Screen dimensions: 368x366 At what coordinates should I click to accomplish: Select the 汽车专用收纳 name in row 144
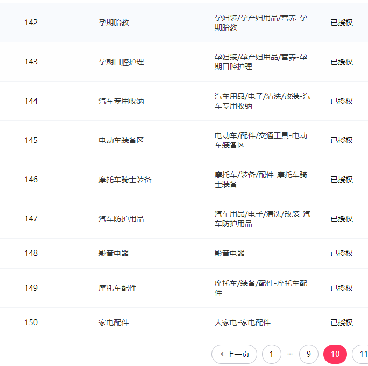(121, 101)
